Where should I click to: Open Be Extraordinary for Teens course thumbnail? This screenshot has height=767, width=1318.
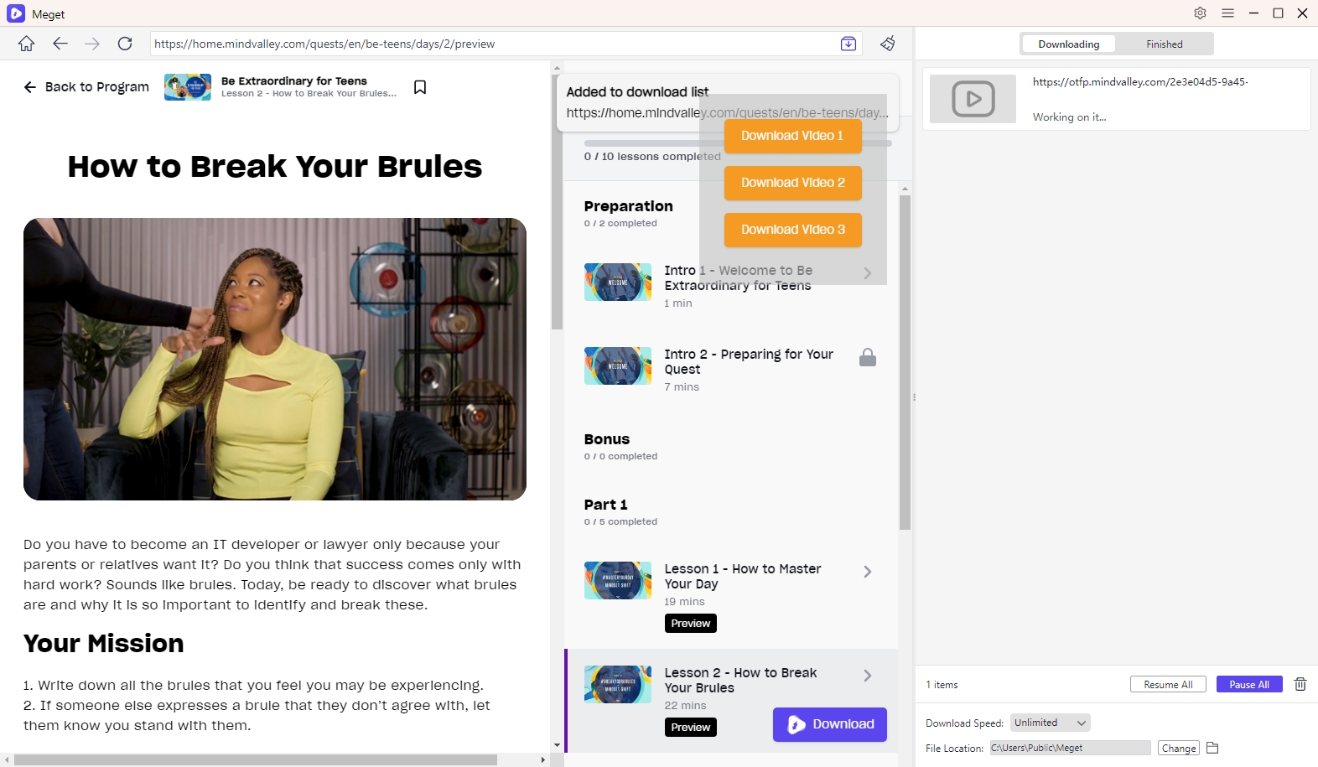point(188,87)
